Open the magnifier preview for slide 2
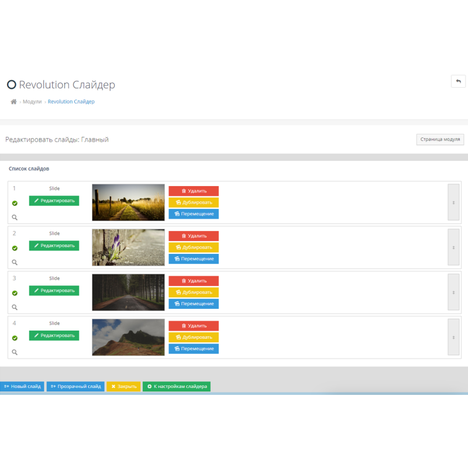 [15, 262]
